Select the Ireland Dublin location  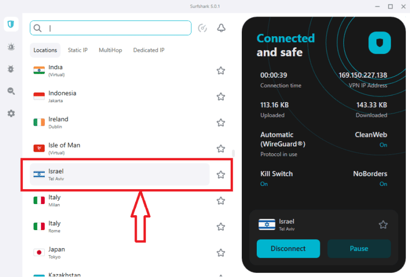pyautogui.click(x=120, y=123)
